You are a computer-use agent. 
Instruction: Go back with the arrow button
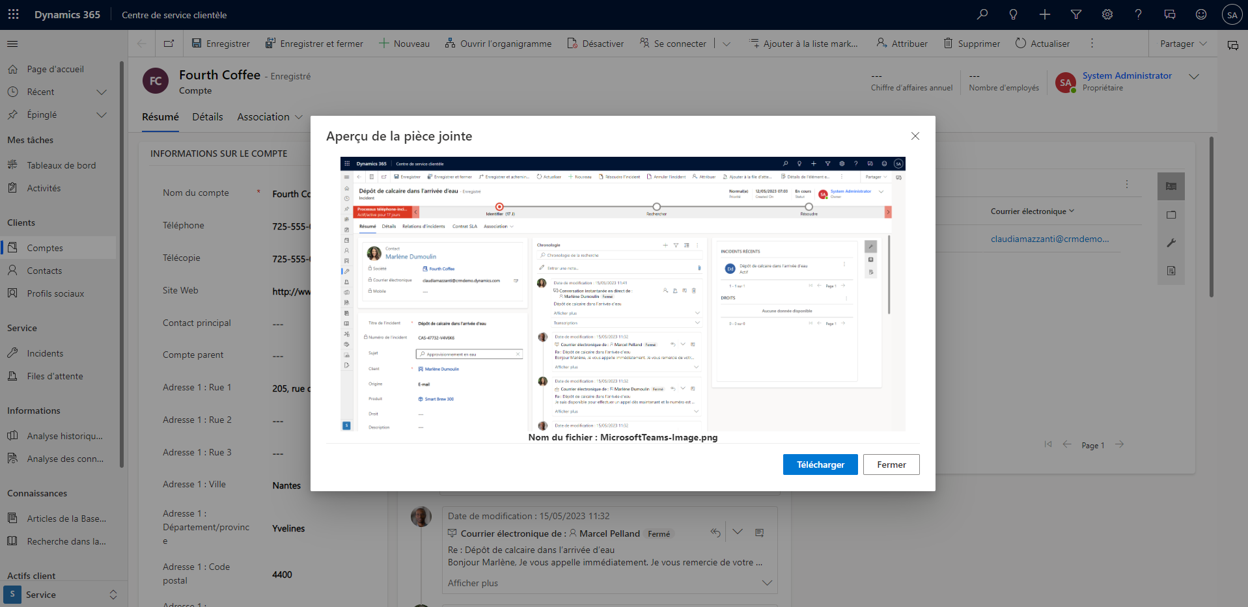tap(142, 44)
